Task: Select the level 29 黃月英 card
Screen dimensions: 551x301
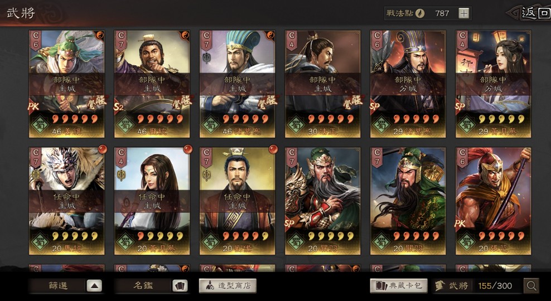Action: tap(494, 84)
